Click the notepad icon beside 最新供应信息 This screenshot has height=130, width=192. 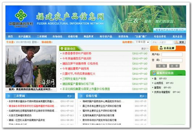[x=154, y=73]
